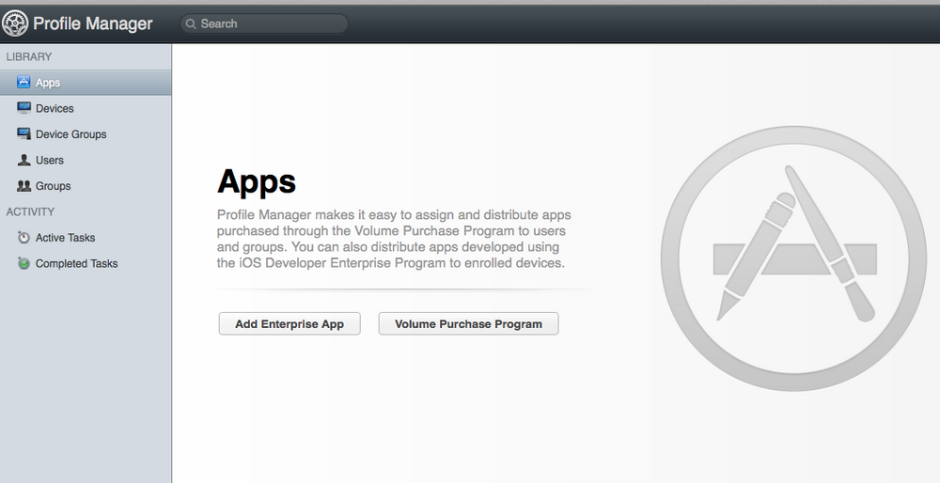Open Device Groups list

click(86, 134)
